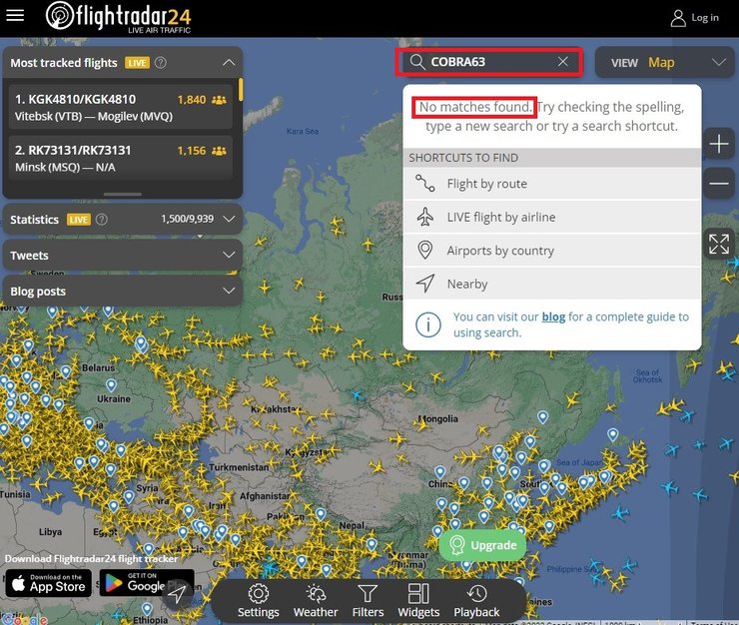739x625 pixels.
Task: Expand the Statistics panel
Action: pos(229,219)
